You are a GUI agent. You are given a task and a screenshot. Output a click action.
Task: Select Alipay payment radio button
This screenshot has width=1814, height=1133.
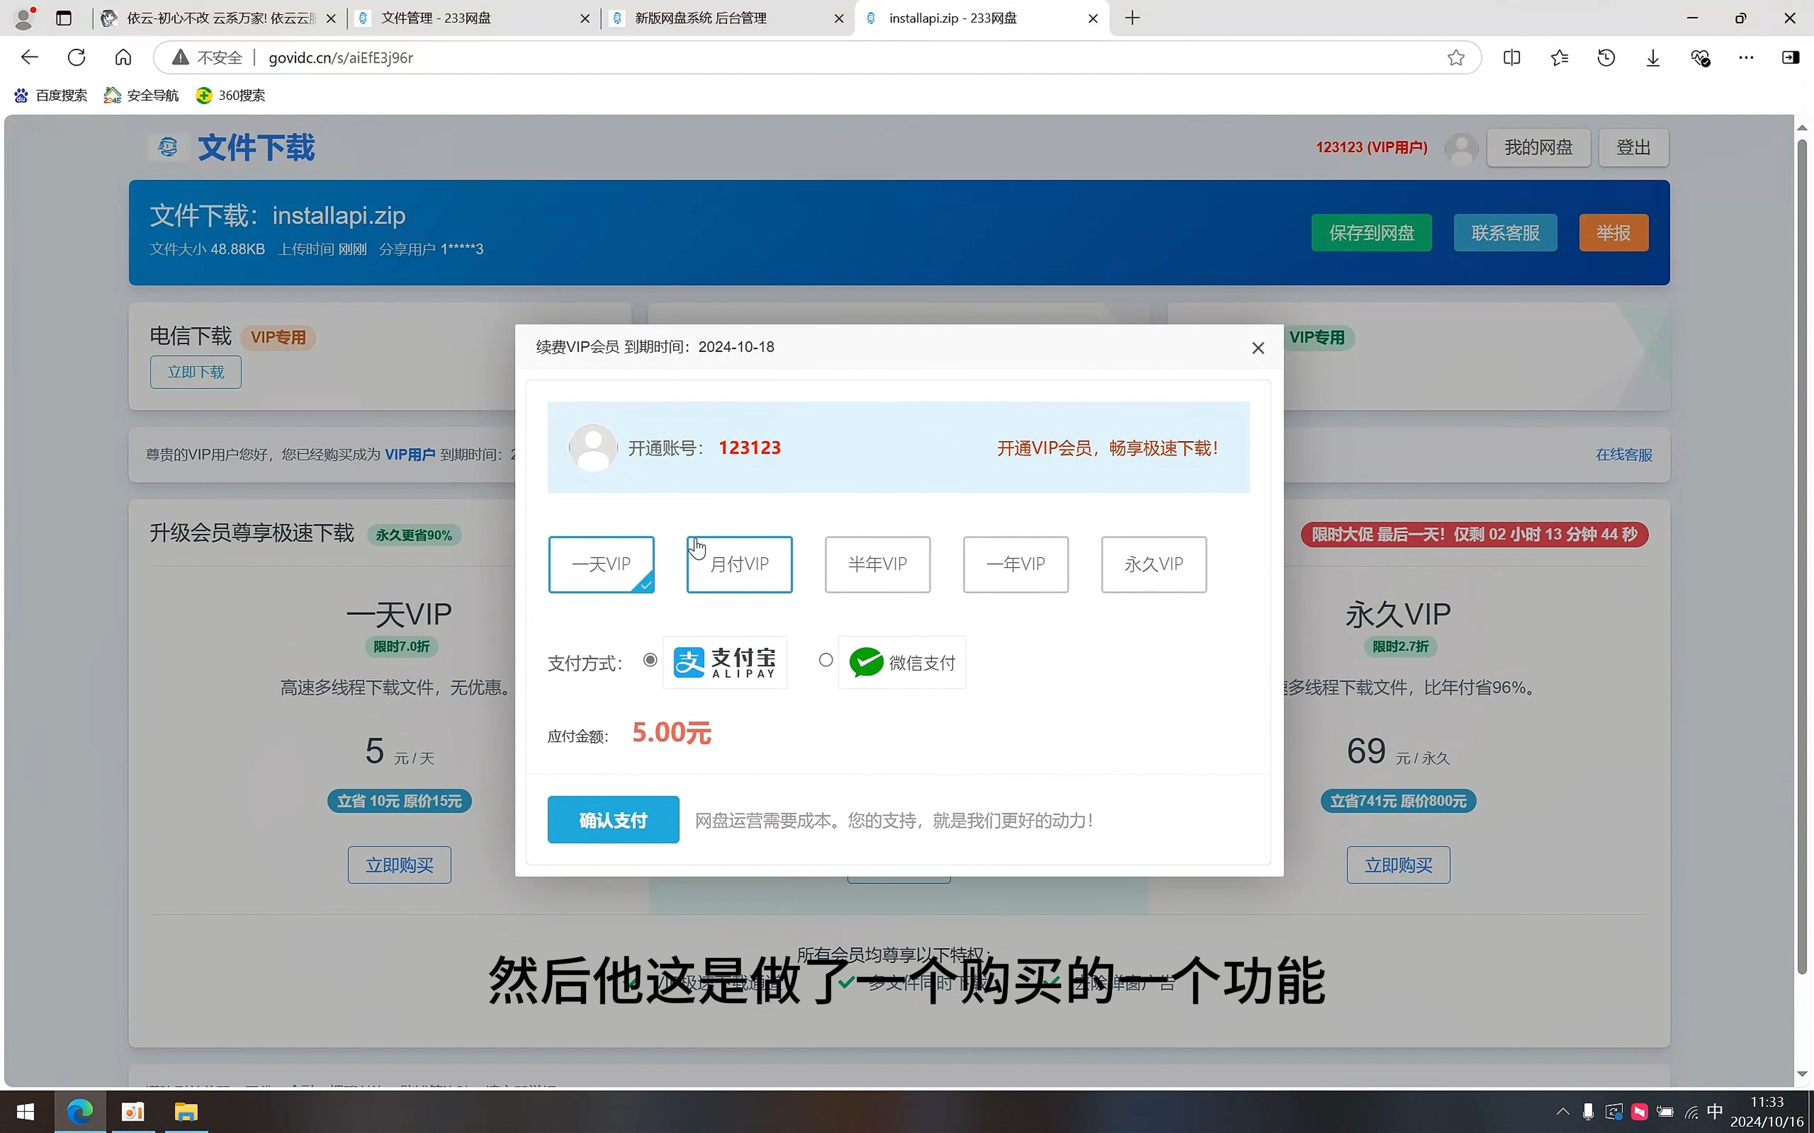pyautogui.click(x=650, y=660)
